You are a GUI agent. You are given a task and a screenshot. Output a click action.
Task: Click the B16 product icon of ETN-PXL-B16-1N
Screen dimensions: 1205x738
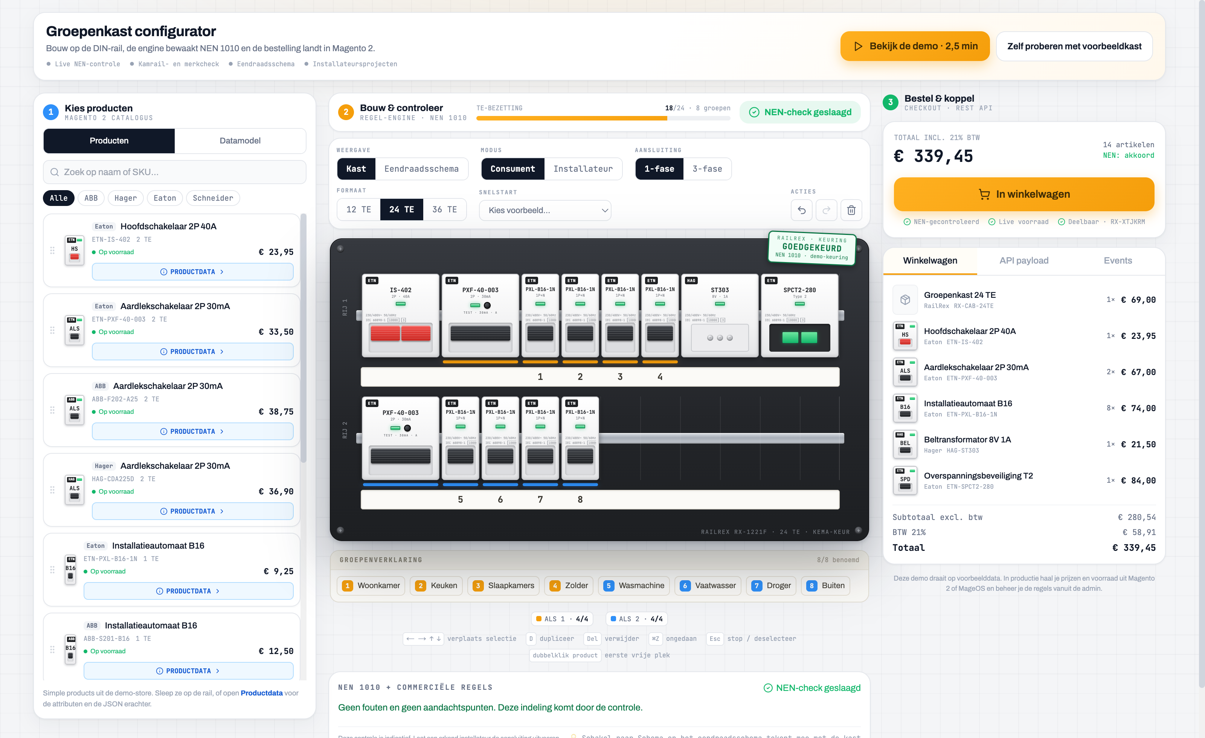click(x=71, y=569)
